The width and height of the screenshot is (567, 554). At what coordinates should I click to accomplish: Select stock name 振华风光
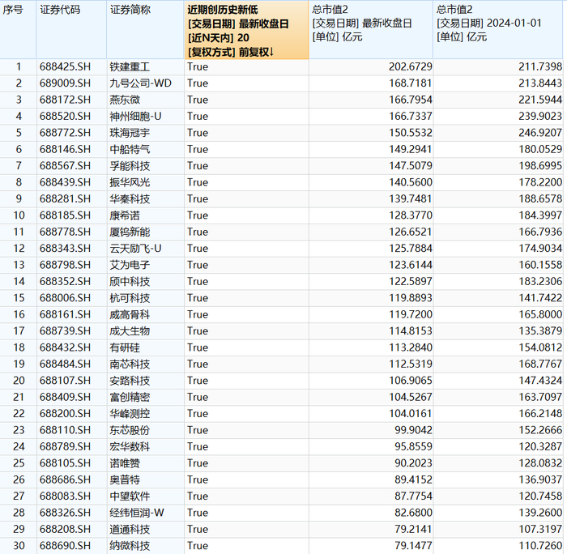[x=130, y=182]
